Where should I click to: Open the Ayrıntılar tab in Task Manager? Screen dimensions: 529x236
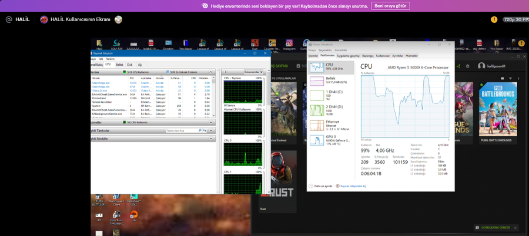tap(398, 56)
